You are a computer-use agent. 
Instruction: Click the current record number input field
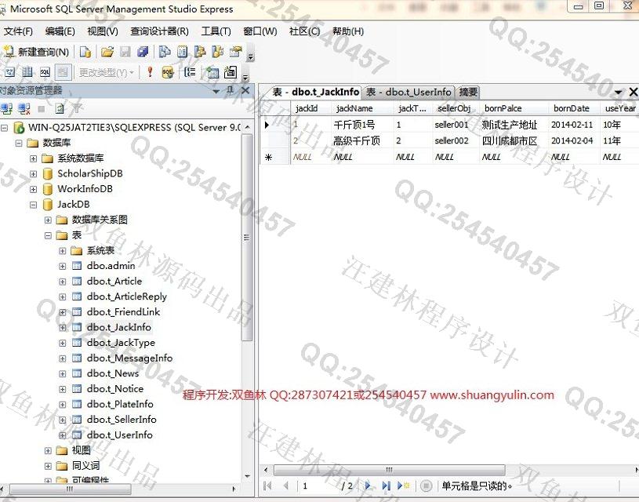click(318, 486)
